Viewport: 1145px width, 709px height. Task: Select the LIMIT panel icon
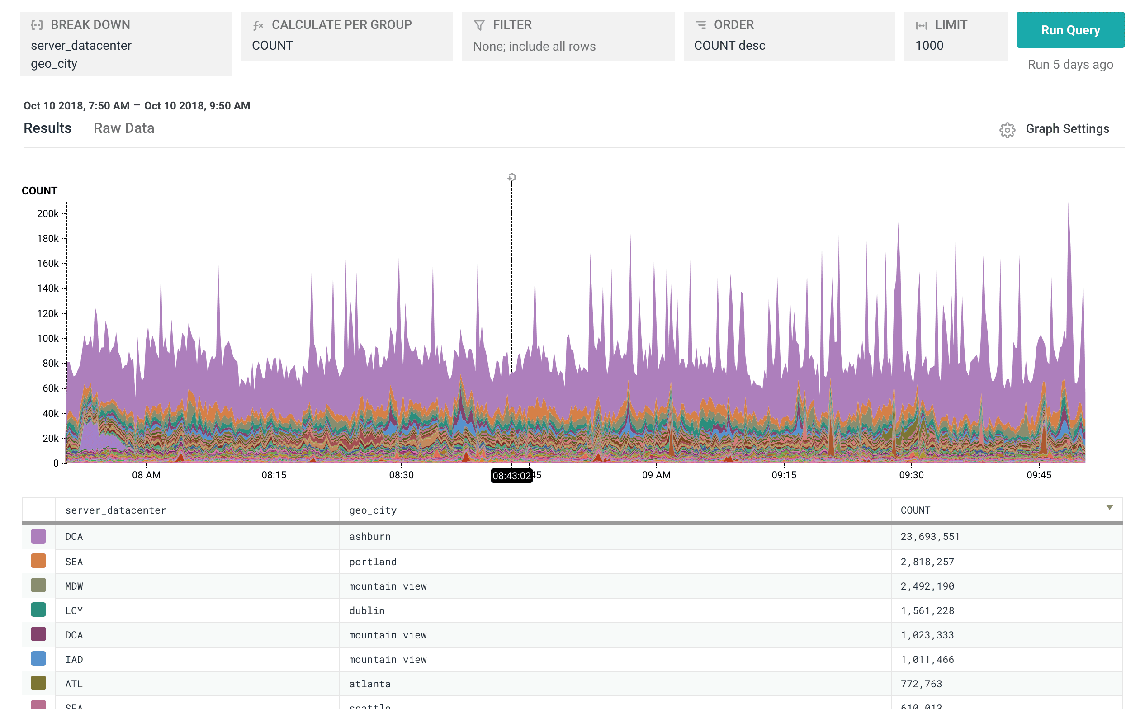[x=922, y=25]
